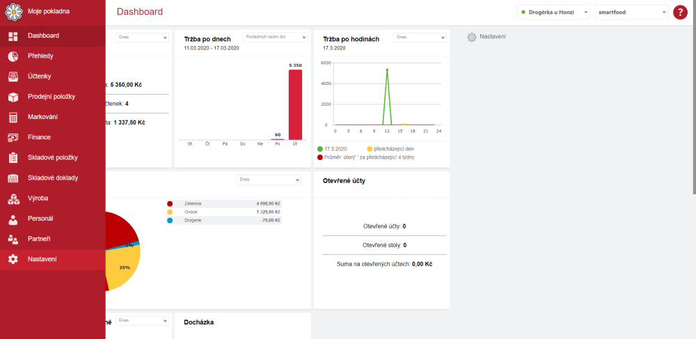Expand Tržba po dnech period dropdown

(275, 38)
